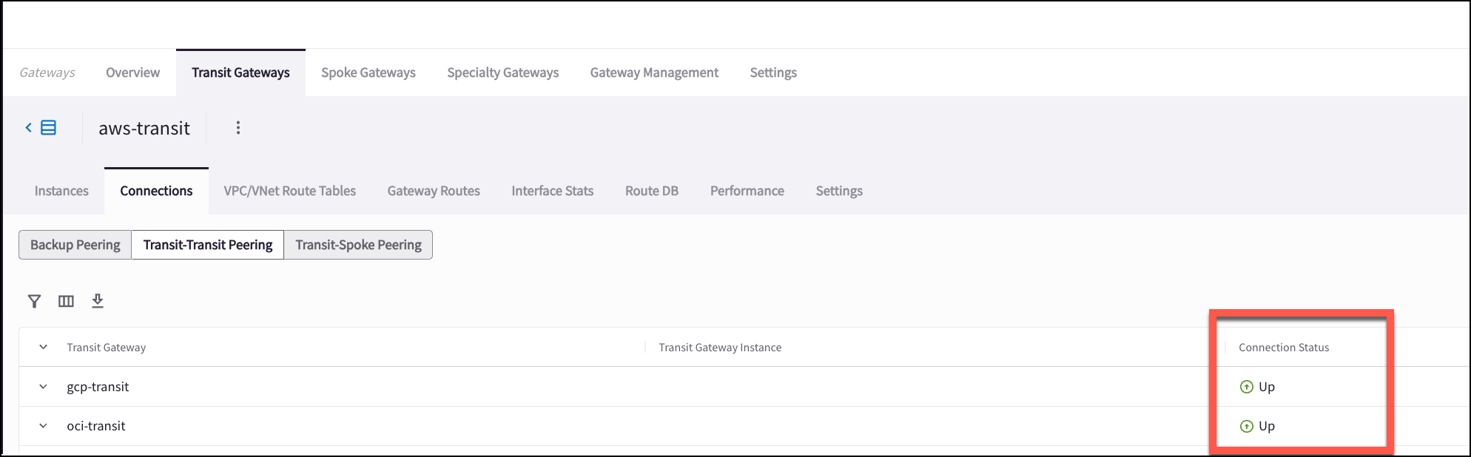Open the gateway list panel icon
This screenshot has width=1471, height=457.
tap(47, 127)
